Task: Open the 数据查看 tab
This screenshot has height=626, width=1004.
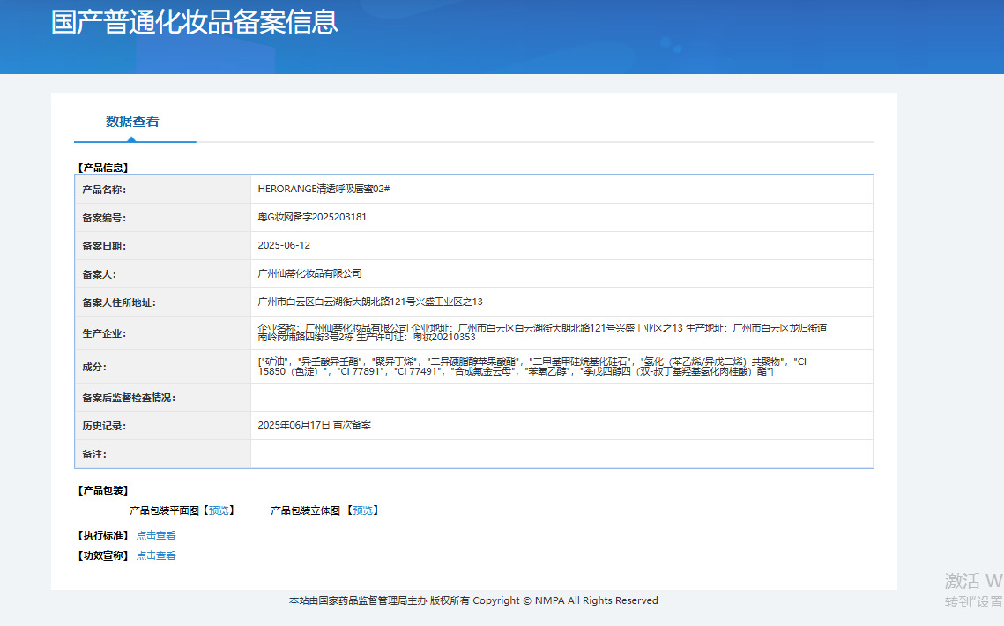Action: 132,122
